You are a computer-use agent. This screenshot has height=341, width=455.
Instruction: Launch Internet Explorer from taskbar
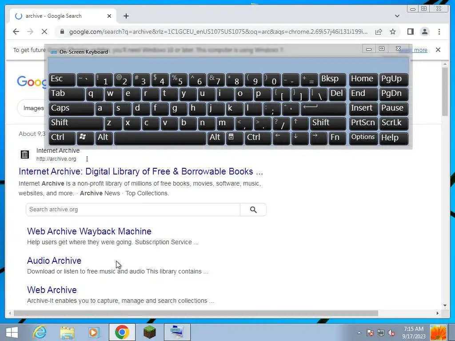coord(40,332)
